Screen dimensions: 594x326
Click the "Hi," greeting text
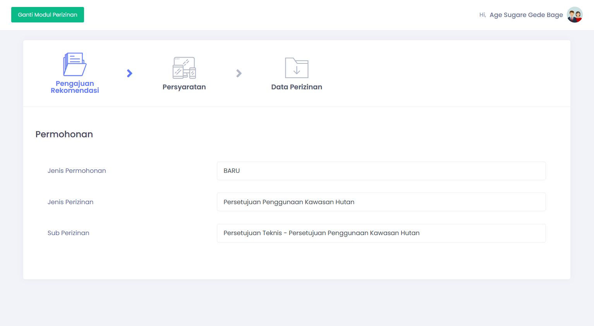pos(482,15)
